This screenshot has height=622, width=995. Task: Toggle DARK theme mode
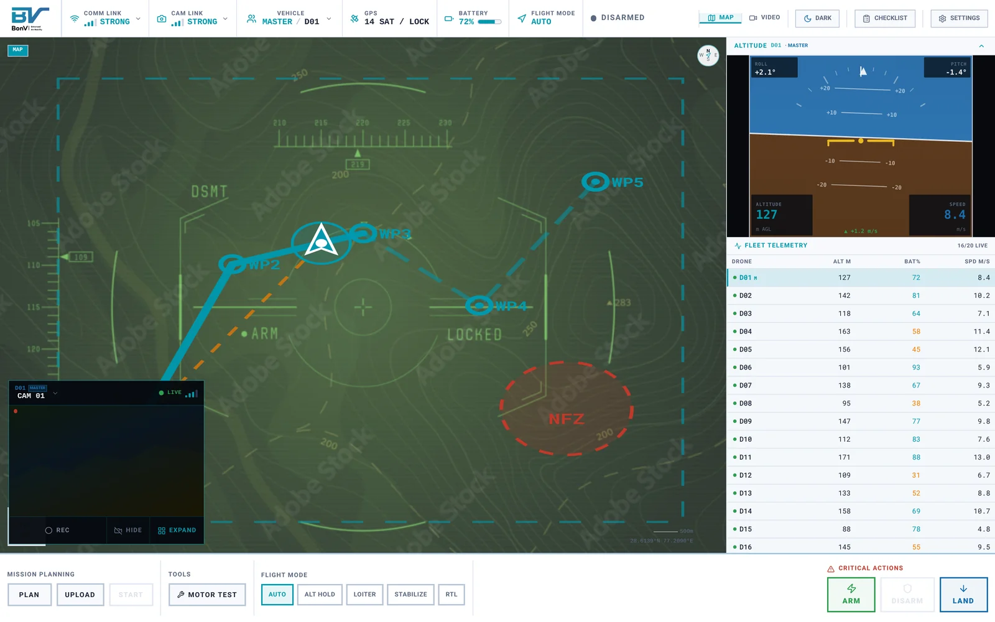817,18
